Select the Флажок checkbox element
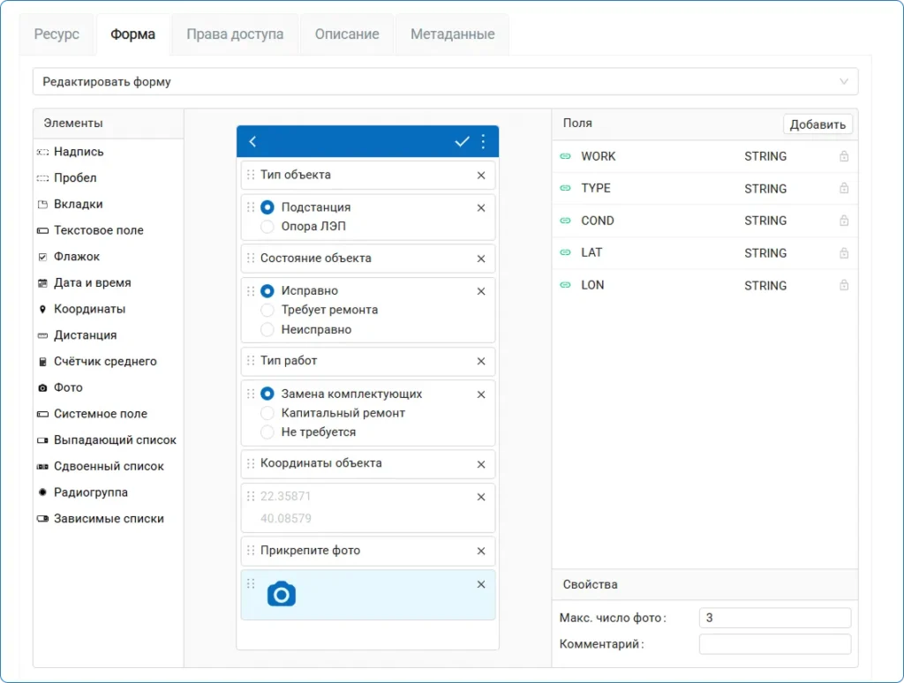 pos(77,257)
